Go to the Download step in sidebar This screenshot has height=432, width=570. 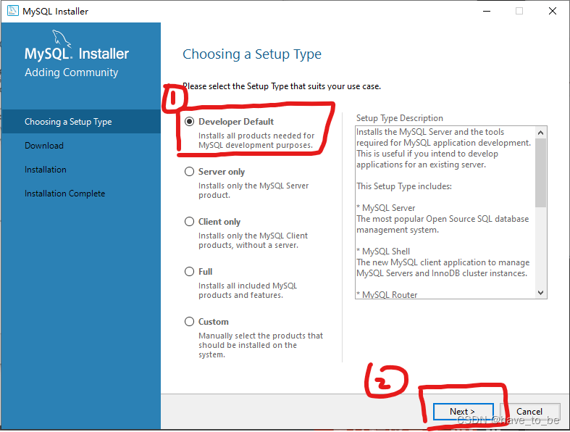click(x=44, y=146)
